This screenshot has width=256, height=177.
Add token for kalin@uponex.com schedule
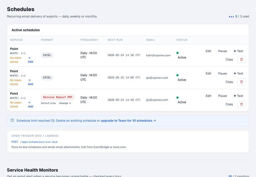click(x=30, y=60)
